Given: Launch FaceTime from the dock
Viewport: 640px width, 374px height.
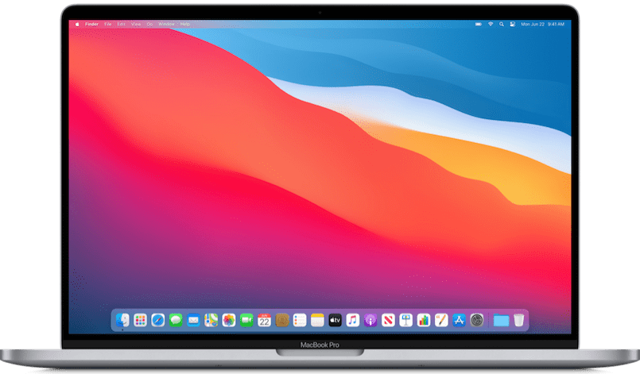Looking at the screenshot, I should tap(246, 320).
